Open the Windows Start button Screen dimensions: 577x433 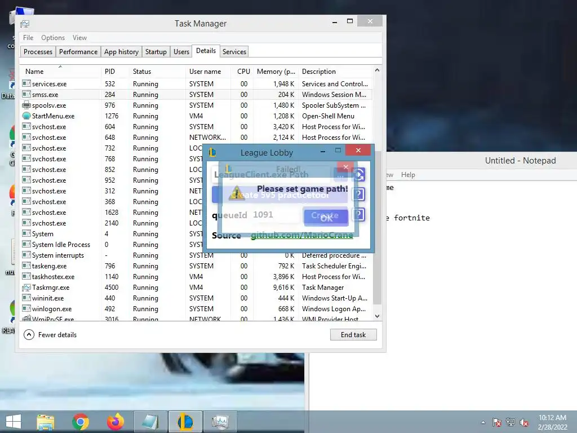14,422
